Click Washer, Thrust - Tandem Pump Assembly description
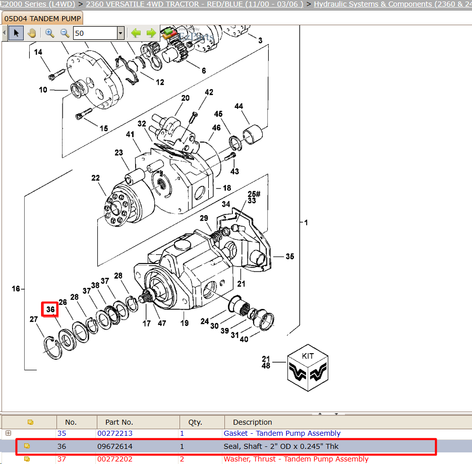Image resolution: width=472 pixels, height=464 pixels. click(x=296, y=459)
